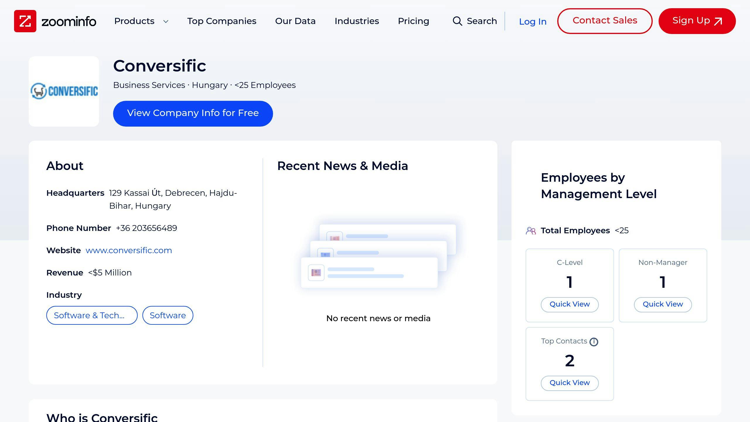Go to the Our Data page
The width and height of the screenshot is (750, 422).
[295, 21]
